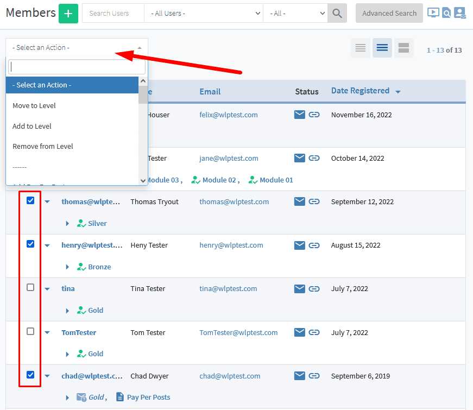Choose Move to Level from action list
This screenshot has width=473, height=410.
[x=34, y=105]
